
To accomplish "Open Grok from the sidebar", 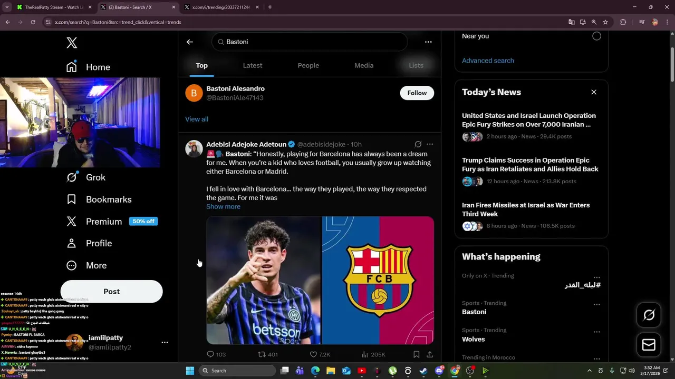I will (x=86, y=177).
